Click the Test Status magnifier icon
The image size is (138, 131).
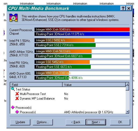click(x=13, y=89)
